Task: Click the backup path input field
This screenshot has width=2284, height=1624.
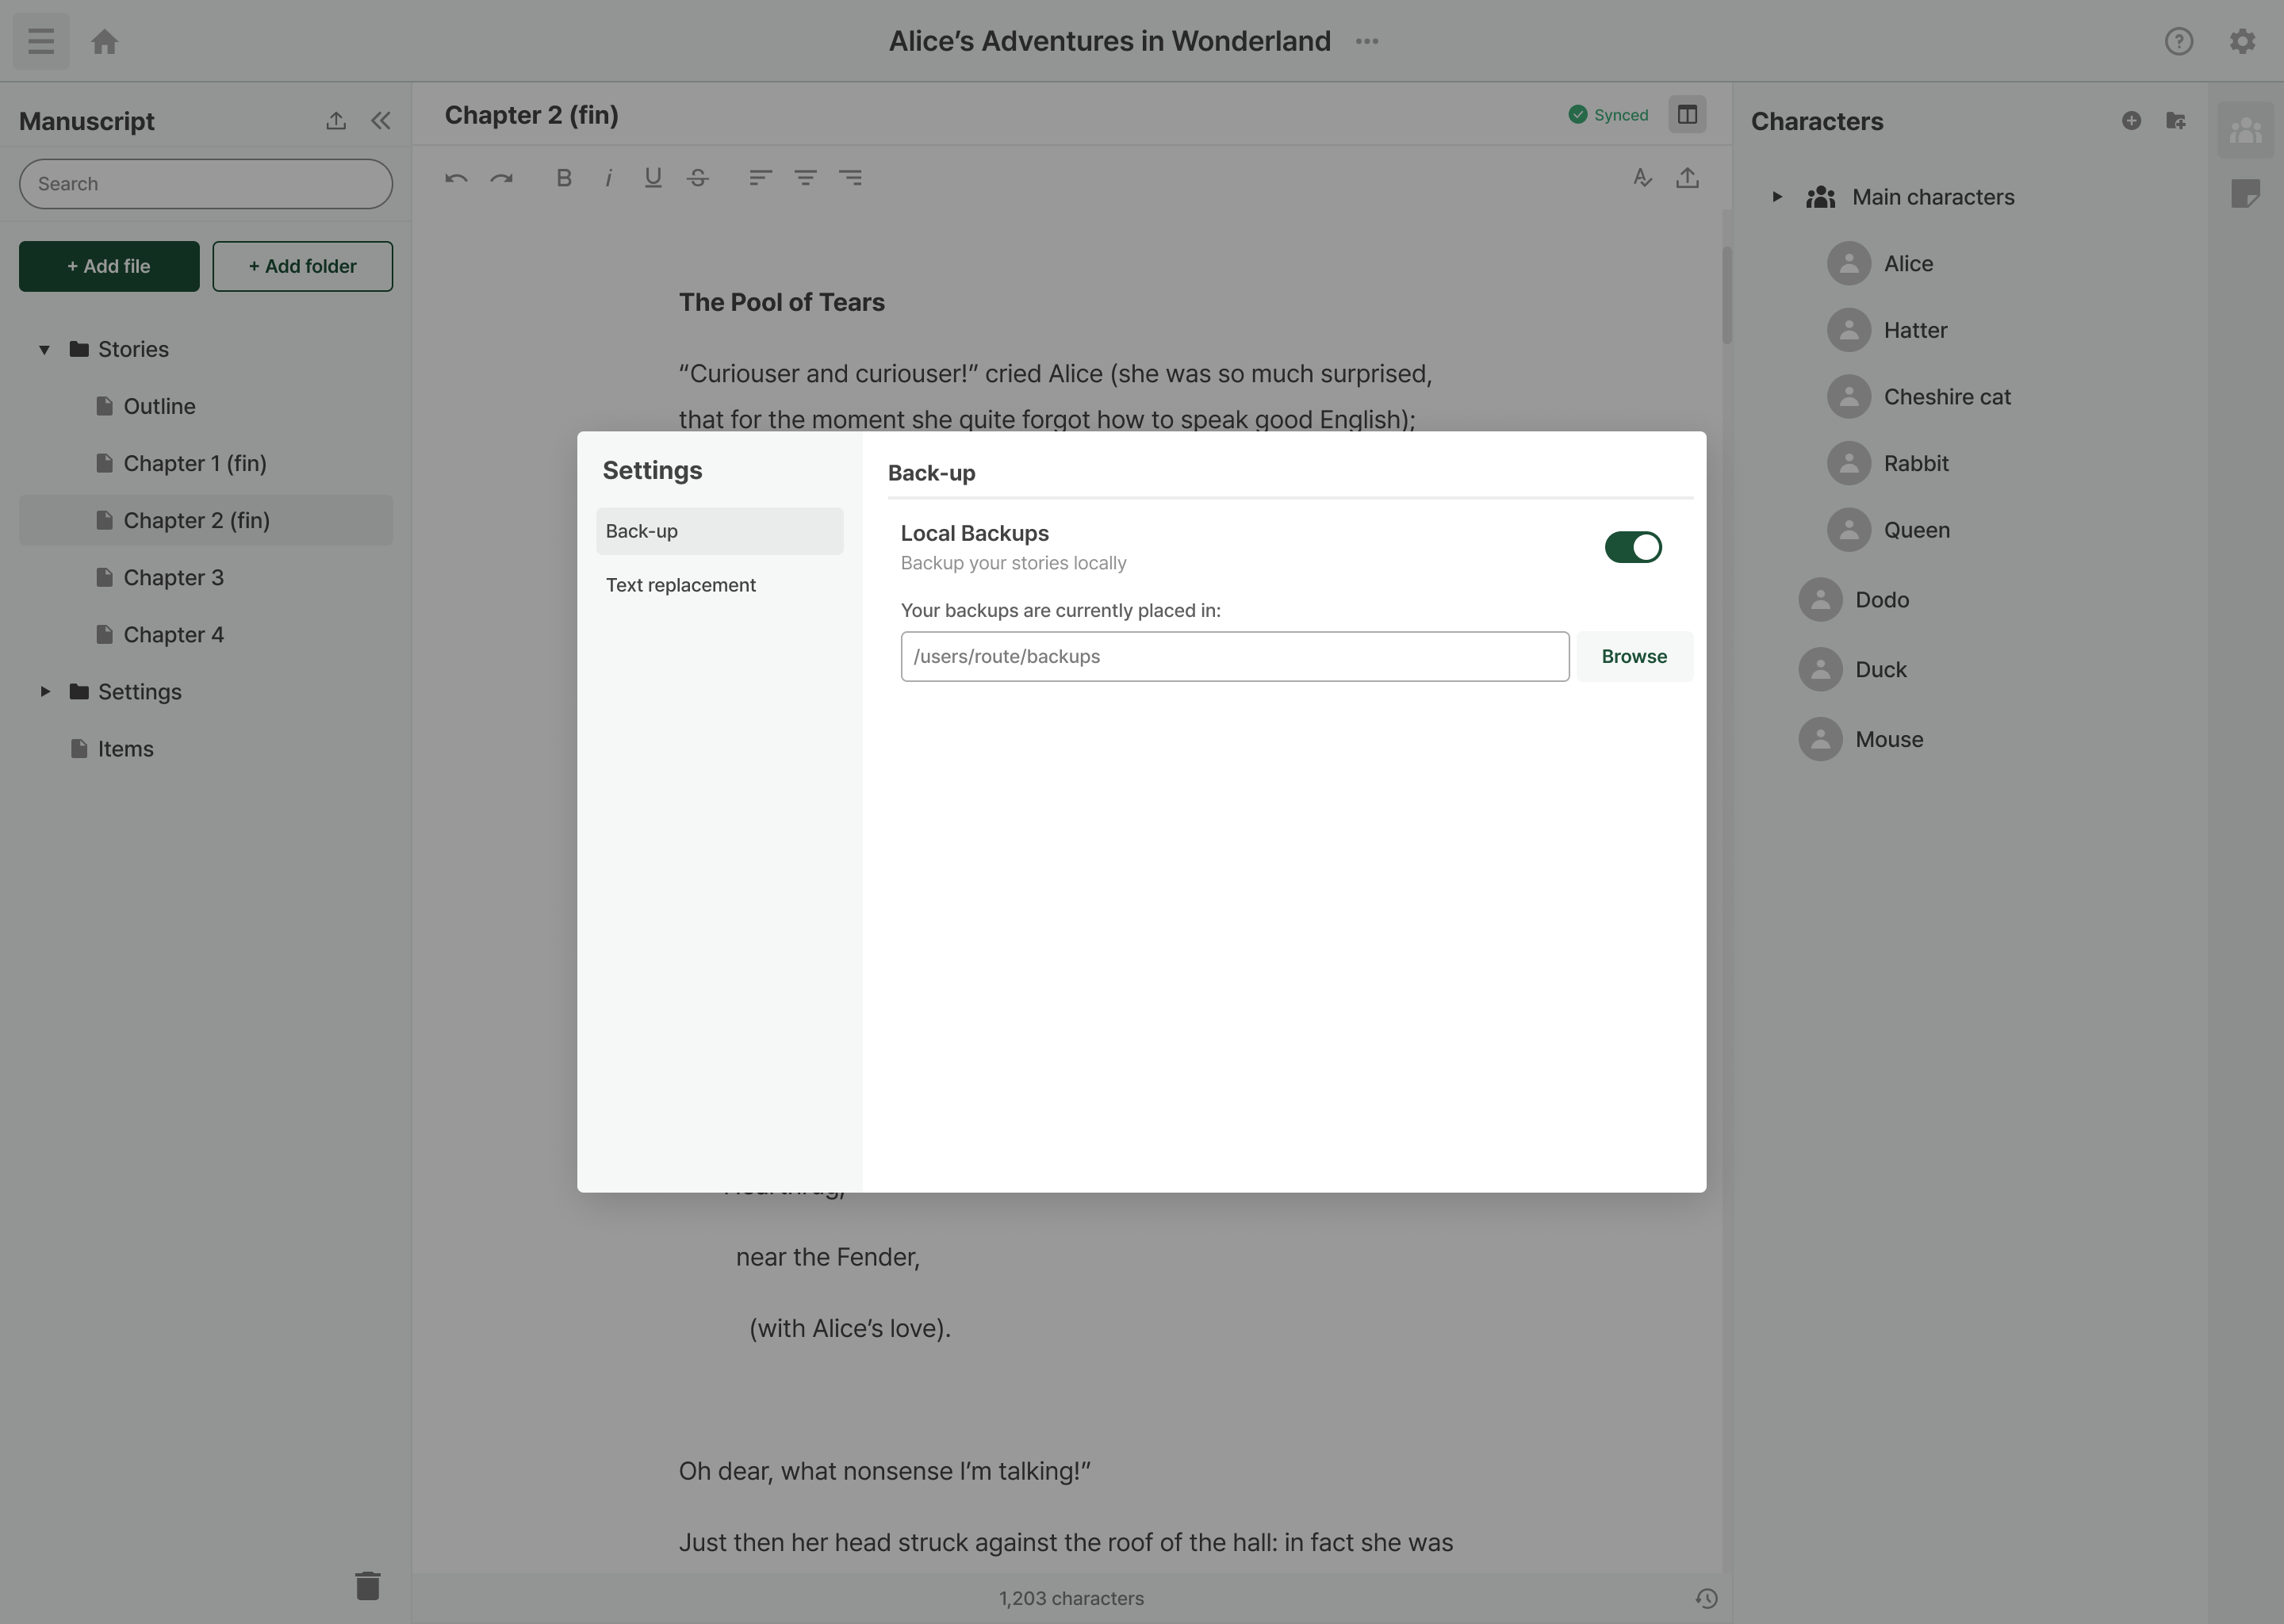Action: click(1234, 657)
